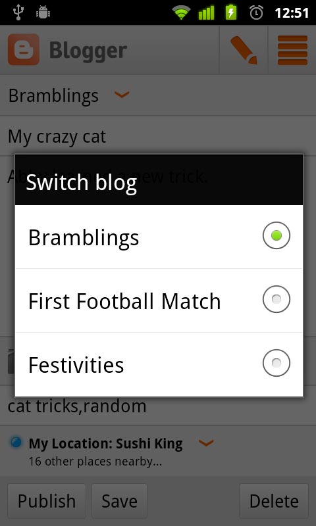Choose Festivities in the Switch blog list

[159, 364]
